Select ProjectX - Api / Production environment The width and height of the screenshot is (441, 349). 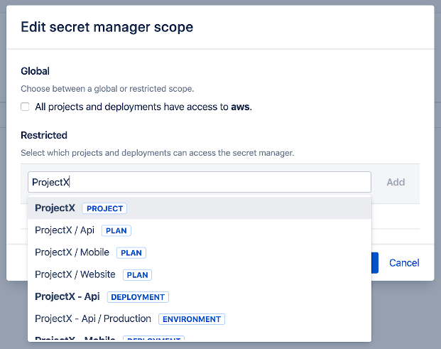coord(200,319)
